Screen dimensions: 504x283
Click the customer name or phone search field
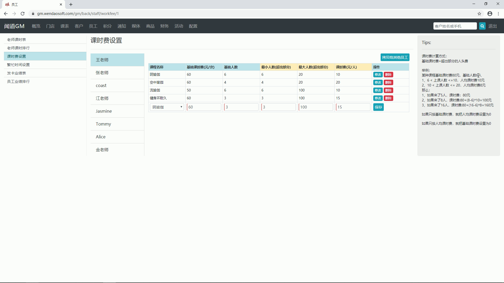[x=455, y=26]
